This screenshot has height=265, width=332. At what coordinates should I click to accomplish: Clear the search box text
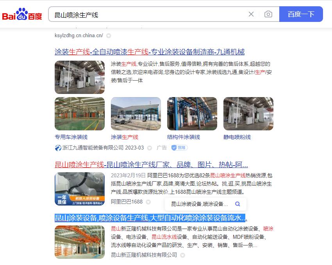click(x=251, y=14)
